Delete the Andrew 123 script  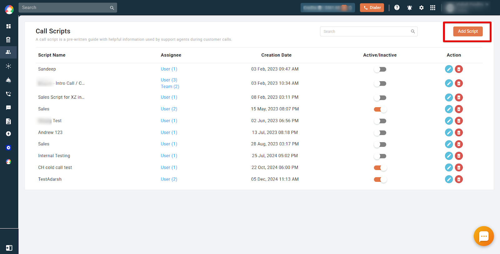coord(459,132)
